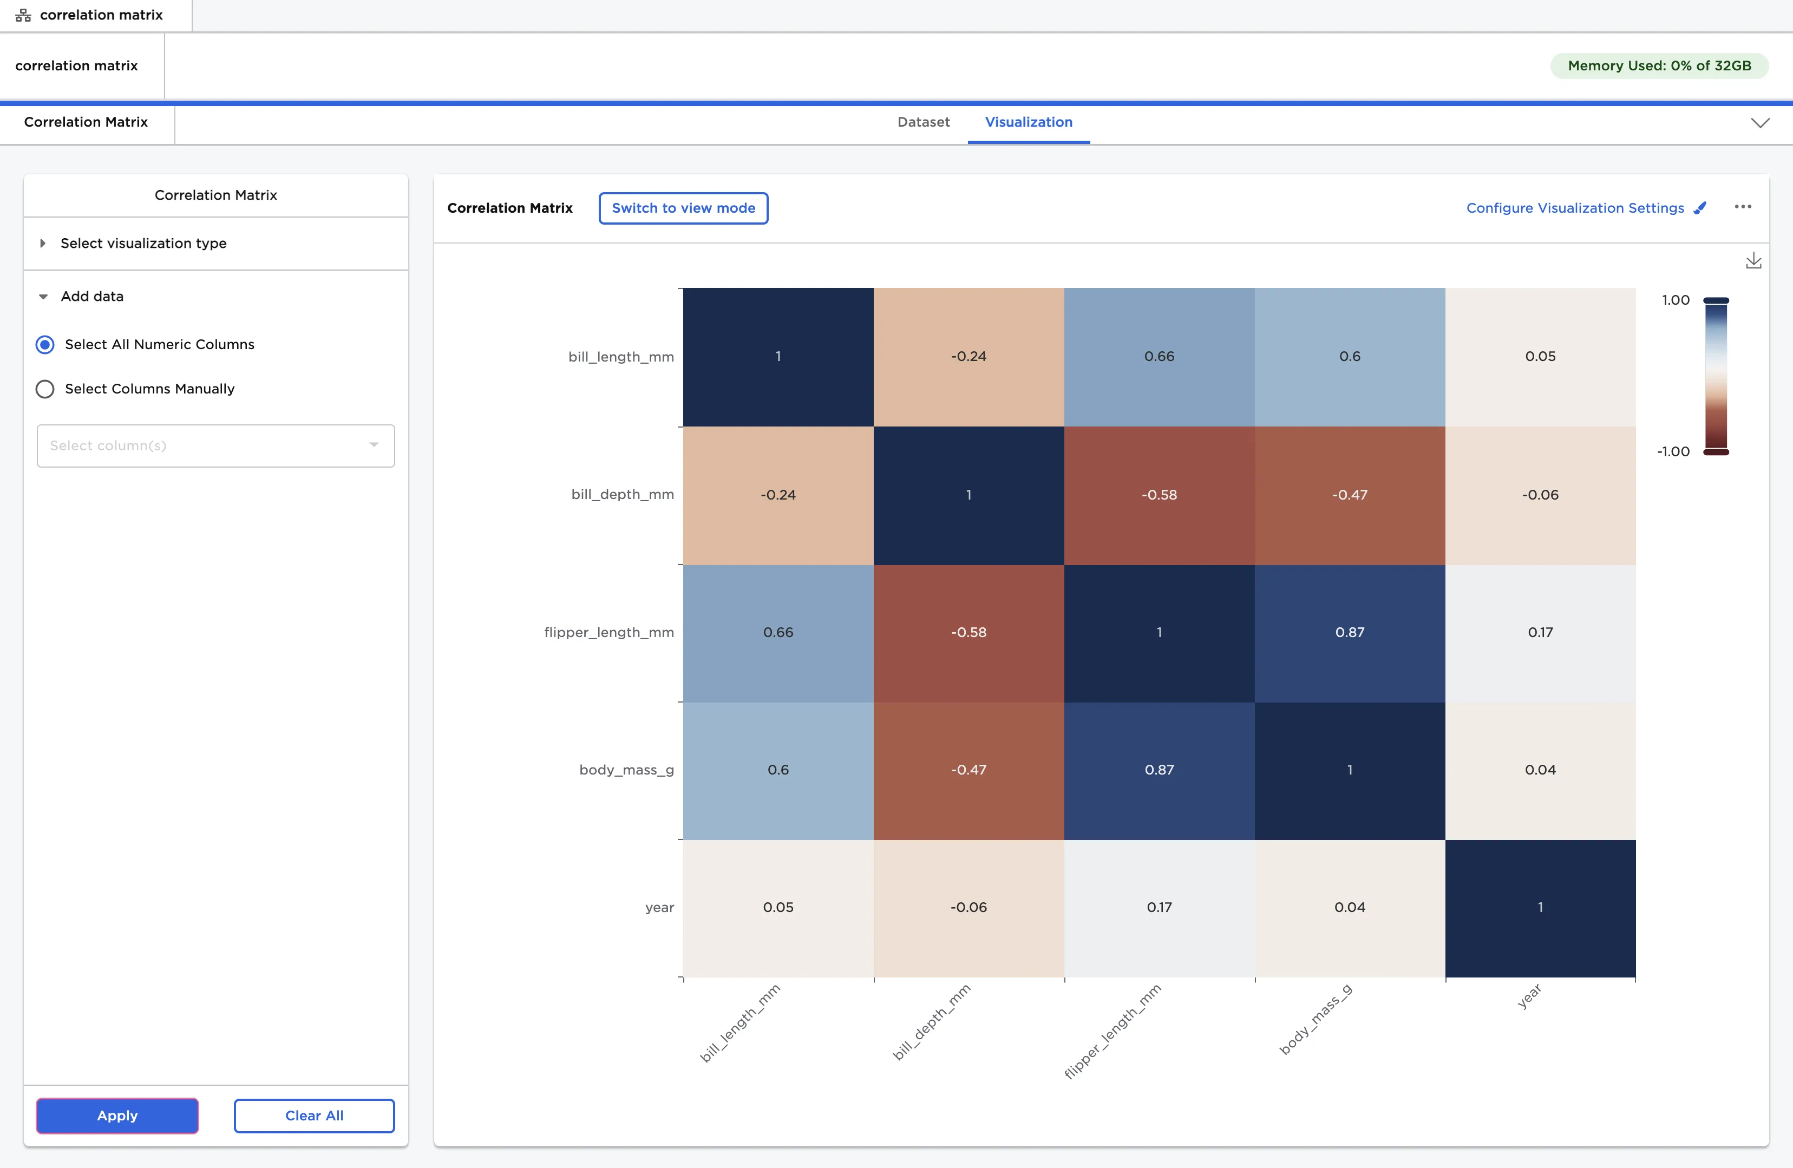Click the 0.87 correlation cell in the heatmap
The height and width of the screenshot is (1168, 1793).
coord(1349,633)
